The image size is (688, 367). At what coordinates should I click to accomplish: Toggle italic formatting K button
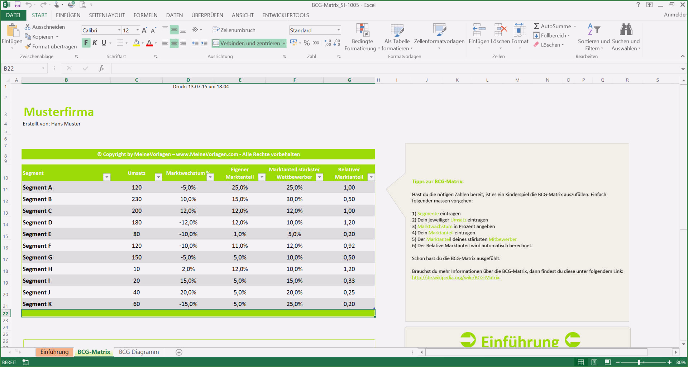tap(95, 43)
